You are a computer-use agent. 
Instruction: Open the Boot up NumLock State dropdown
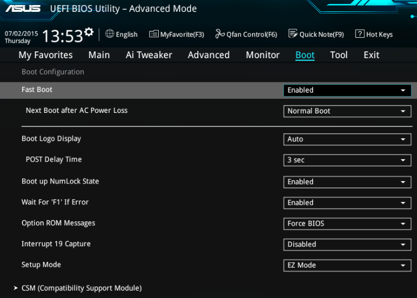pyautogui.click(x=347, y=182)
